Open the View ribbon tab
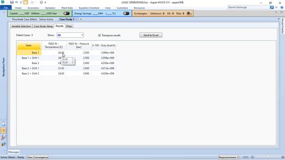 [108, 8]
